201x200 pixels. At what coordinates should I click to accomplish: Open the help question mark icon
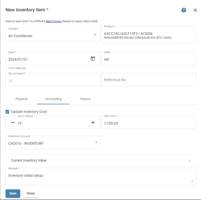tap(184, 10)
